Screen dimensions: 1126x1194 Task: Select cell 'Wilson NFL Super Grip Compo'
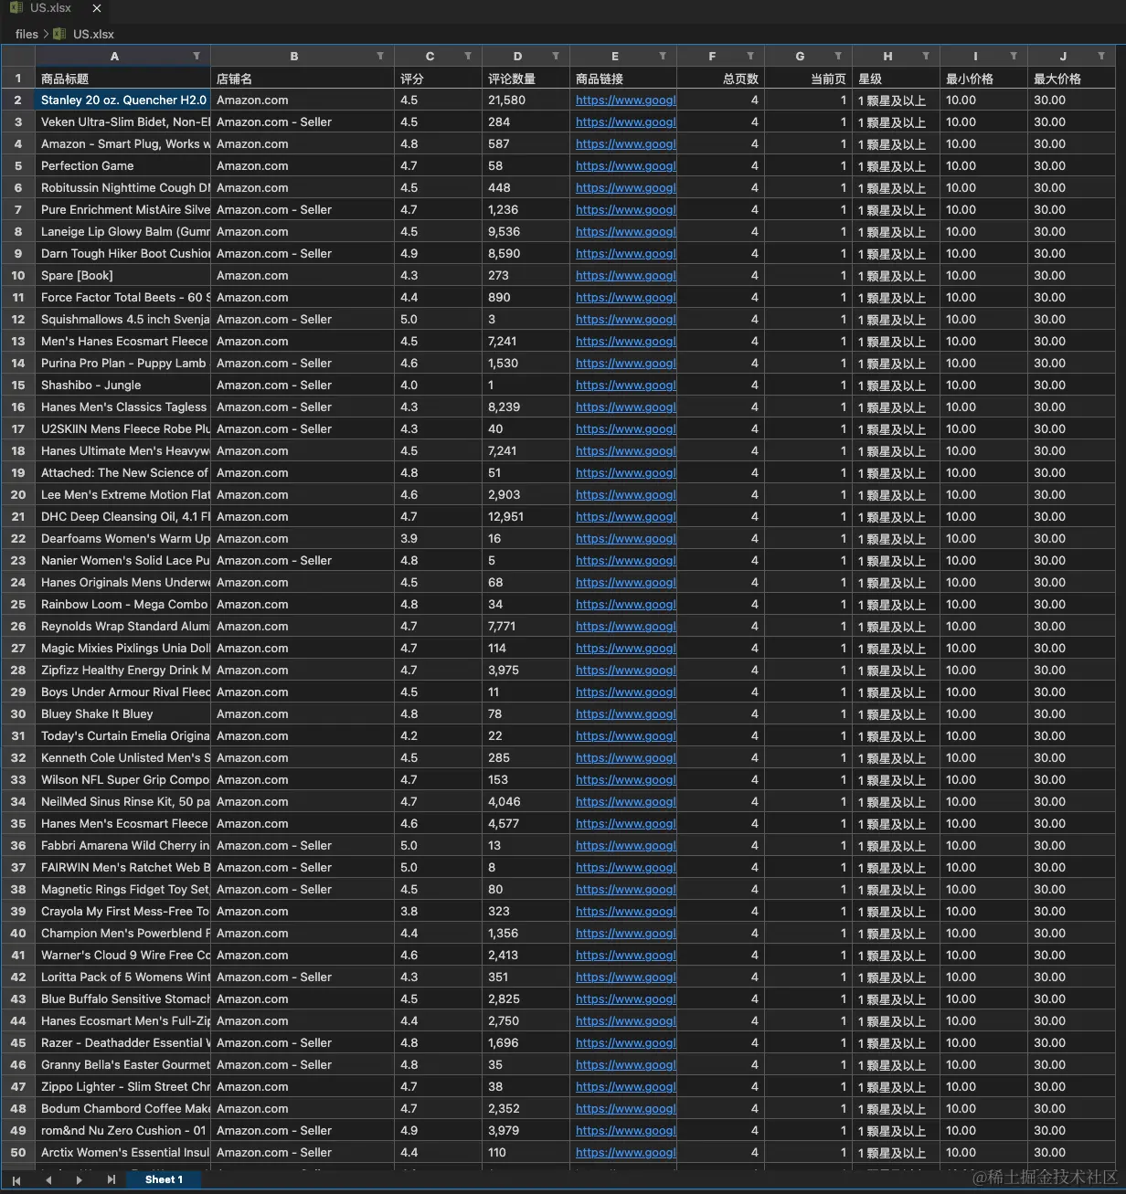(123, 780)
